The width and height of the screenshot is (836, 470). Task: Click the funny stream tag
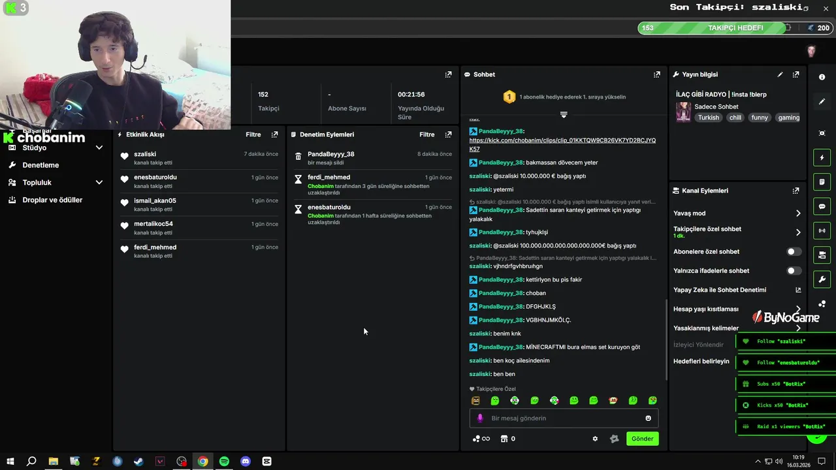click(x=760, y=117)
